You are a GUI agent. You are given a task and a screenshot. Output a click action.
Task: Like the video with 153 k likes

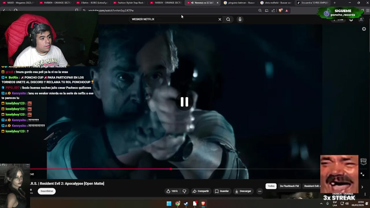tap(172, 191)
